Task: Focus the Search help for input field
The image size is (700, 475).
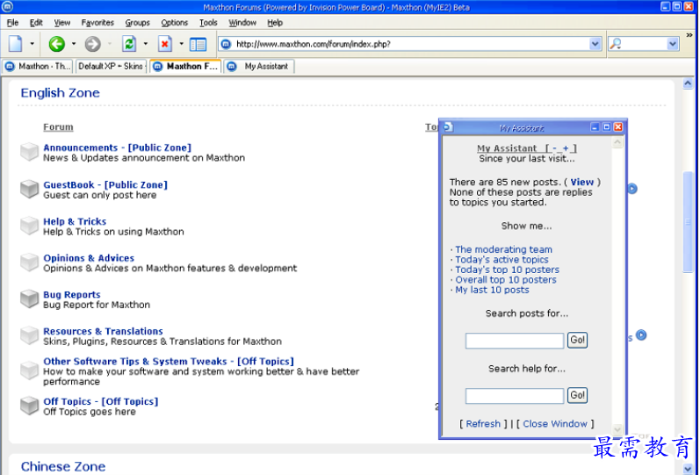Action: (x=515, y=396)
